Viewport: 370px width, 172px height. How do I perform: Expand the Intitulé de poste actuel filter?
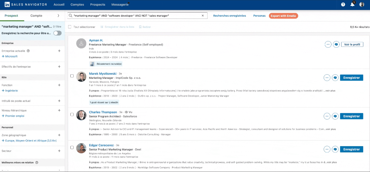tap(59, 101)
